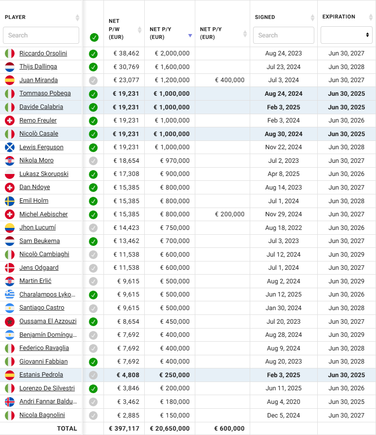Click the Italy flag beside Riccardo Orsolini
This screenshot has height=435, width=376.
click(10, 53)
